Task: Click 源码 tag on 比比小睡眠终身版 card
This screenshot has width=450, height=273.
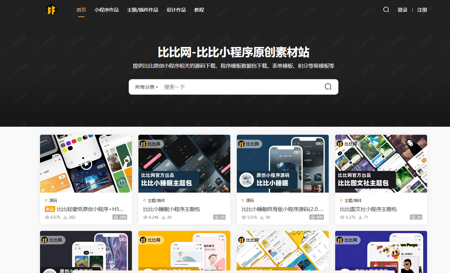Action: (250, 200)
